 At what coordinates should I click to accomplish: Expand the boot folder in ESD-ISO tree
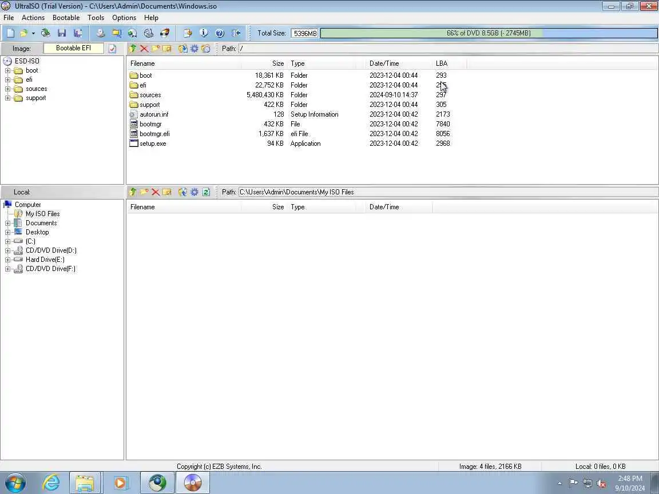pos(7,70)
